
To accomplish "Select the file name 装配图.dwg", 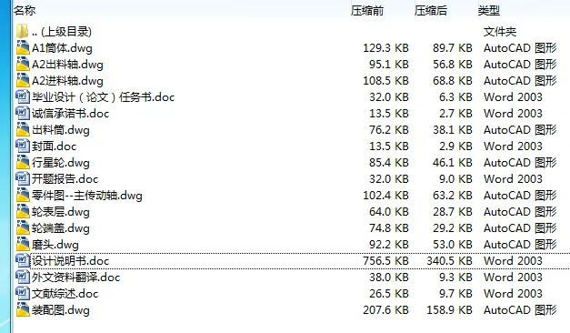I will (x=61, y=310).
